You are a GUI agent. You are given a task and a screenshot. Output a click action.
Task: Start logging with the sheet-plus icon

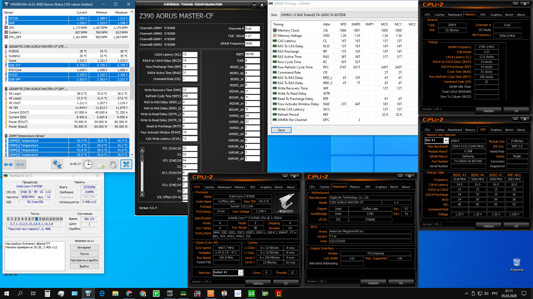pyautogui.click(x=100, y=164)
